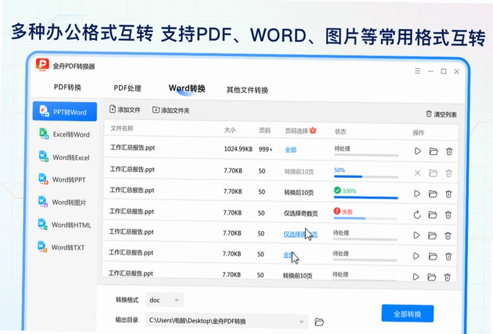Select Excel转Word in the sidebar
The width and height of the screenshot is (493, 334).
pos(65,134)
